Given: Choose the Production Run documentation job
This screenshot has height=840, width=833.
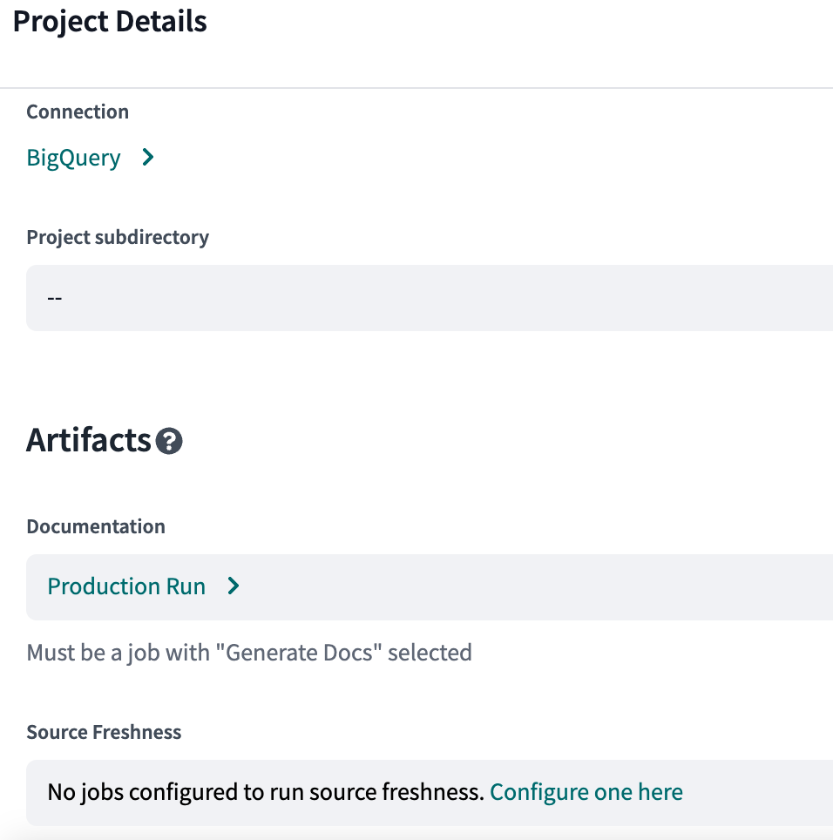Looking at the screenshot, I should (x=127, y=586).
